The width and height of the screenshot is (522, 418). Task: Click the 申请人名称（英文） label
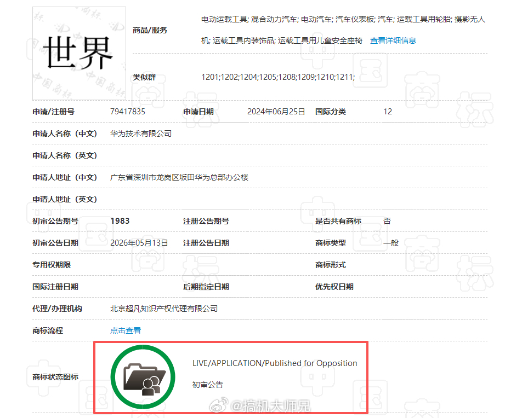pyautogui.click(x=65, y=155)
